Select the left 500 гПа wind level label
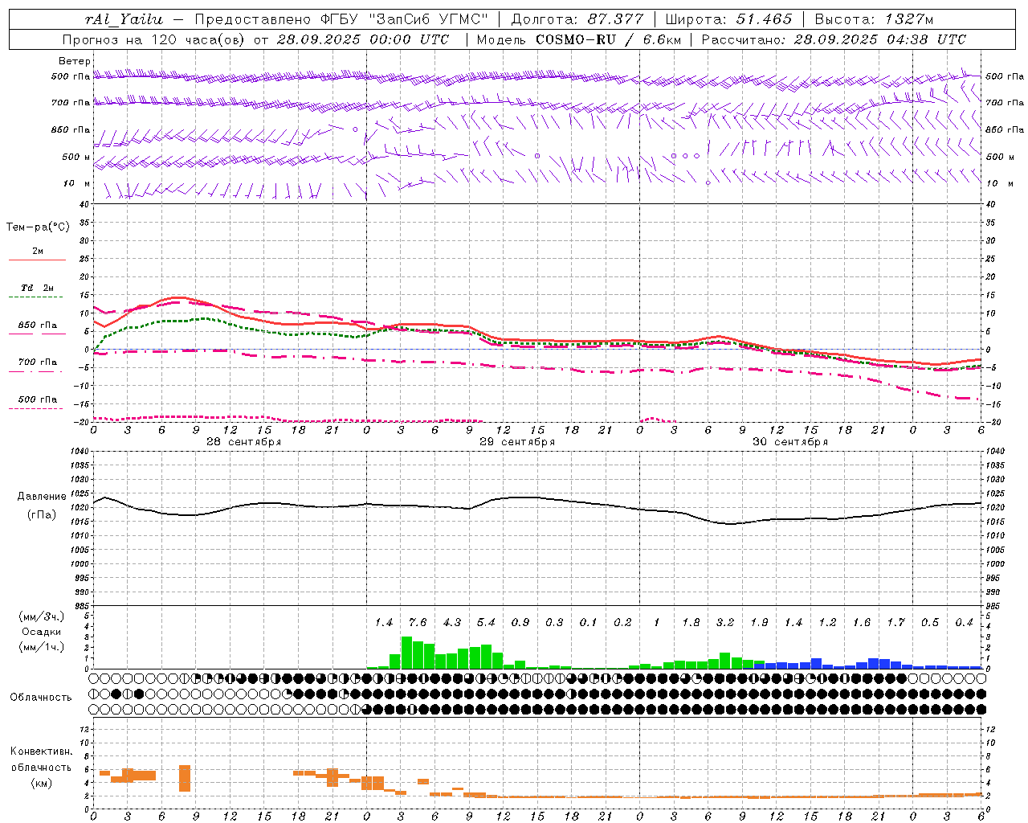Screen dimensions: 1028x823 (71, 76)
